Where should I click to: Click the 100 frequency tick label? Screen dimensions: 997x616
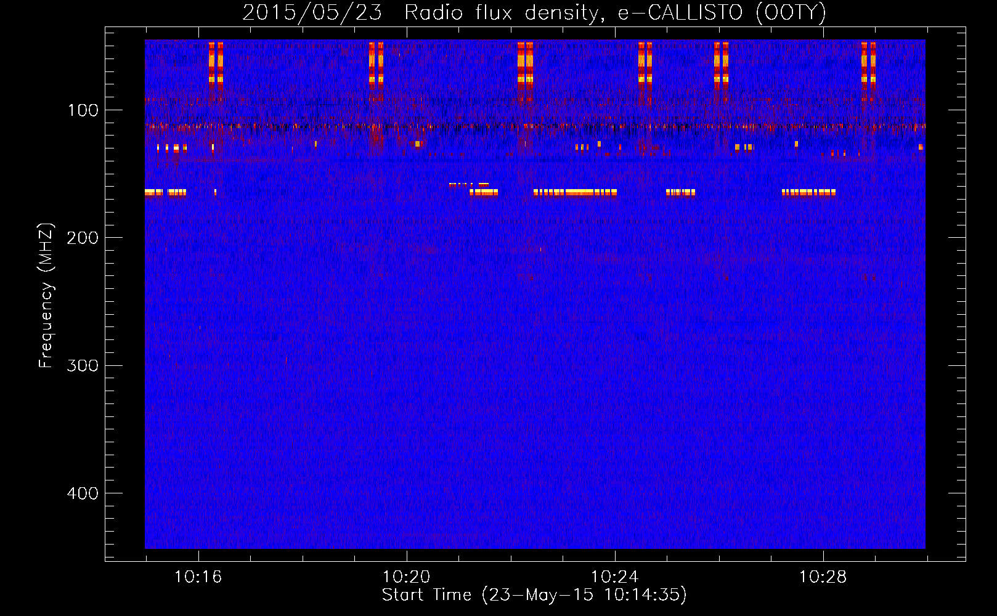tap(83, 110)
